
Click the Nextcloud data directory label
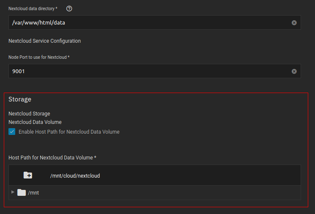click(x=33, y=9)
